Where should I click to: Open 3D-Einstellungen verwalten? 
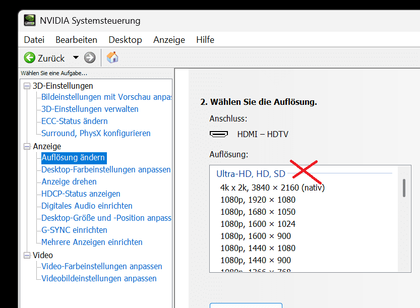pyautogui.click(x=90, y=109)
